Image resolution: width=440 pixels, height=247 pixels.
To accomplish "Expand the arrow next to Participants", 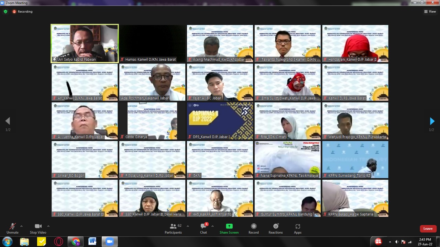I will (188, 226).
